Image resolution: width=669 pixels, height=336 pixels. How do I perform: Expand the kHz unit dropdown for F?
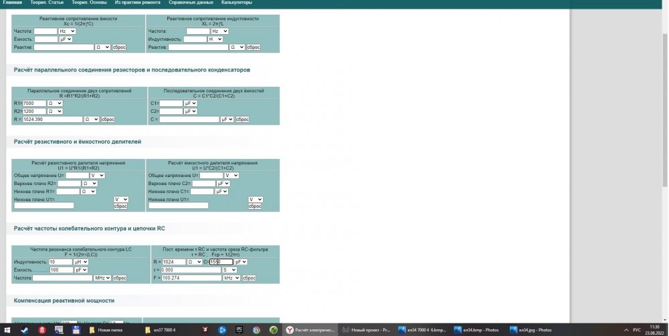click(x=231, y=278)
